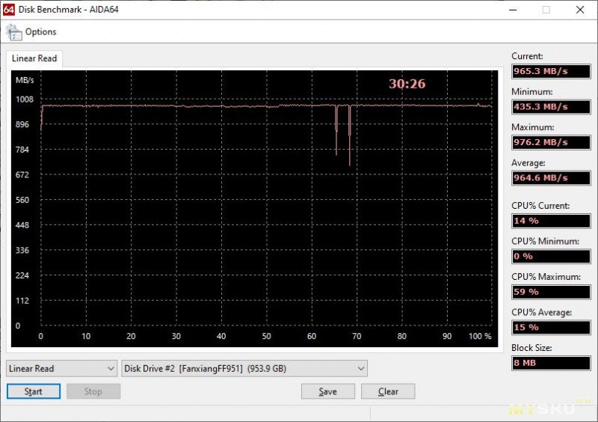This screenshot has width=598, height=422.
Task: Click the 50 label on the percent axis
Action: click(x=266, y=336)
